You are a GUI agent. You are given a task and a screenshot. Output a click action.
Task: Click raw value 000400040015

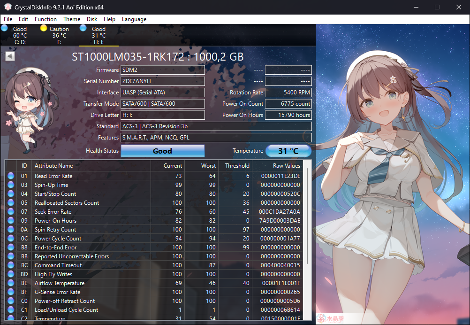280,265
